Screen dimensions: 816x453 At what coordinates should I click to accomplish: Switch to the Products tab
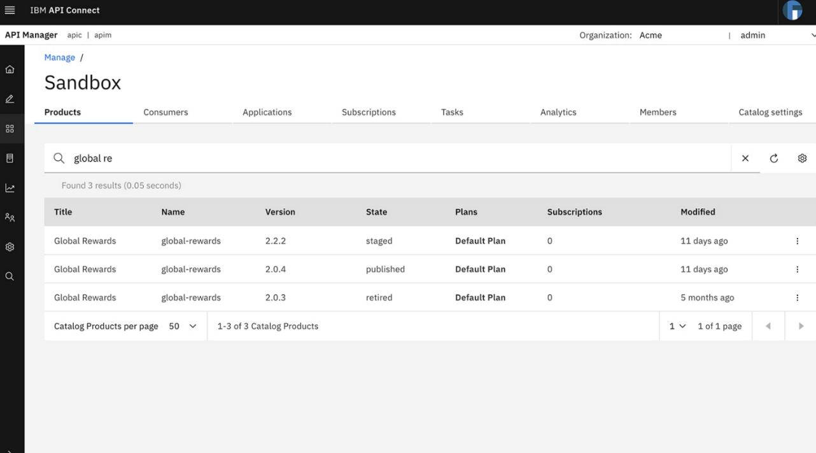[62, 113]
